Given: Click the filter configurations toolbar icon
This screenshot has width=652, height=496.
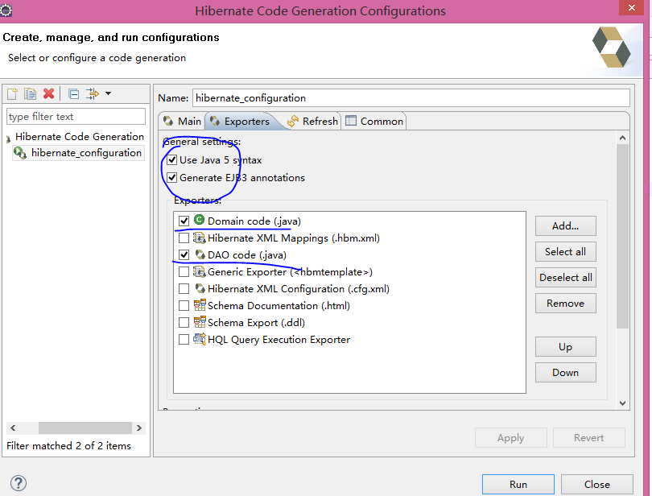Looking at the screenshot, I should (93, 93).
